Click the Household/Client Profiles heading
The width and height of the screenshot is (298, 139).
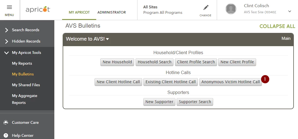pos(178,53)
